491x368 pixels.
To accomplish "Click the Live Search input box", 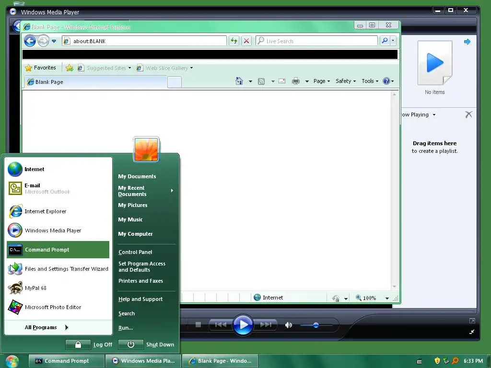I will pos(316,41).
